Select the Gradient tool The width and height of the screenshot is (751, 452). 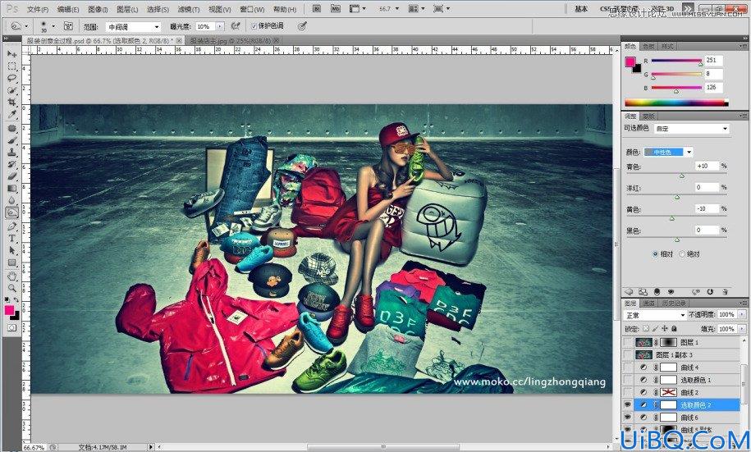point(12,188)
